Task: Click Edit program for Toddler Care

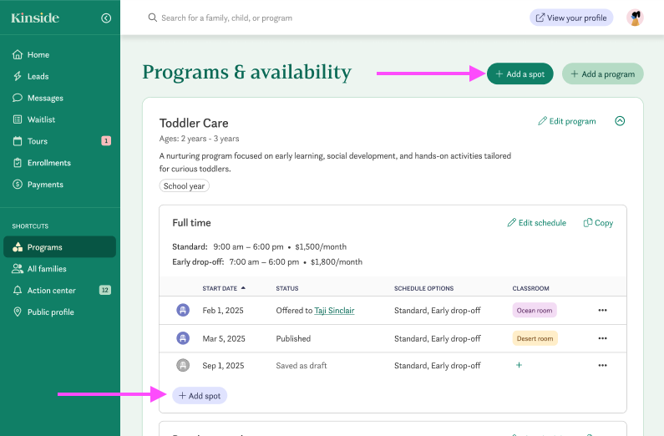Action: (567, 121)
